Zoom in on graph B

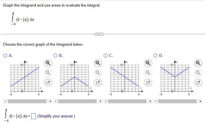click(x=98, y=63)
